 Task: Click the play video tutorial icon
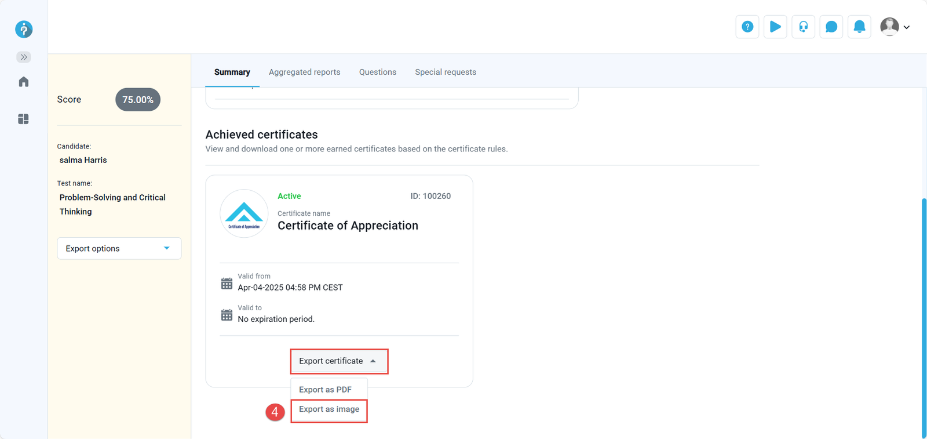point(775,27)
